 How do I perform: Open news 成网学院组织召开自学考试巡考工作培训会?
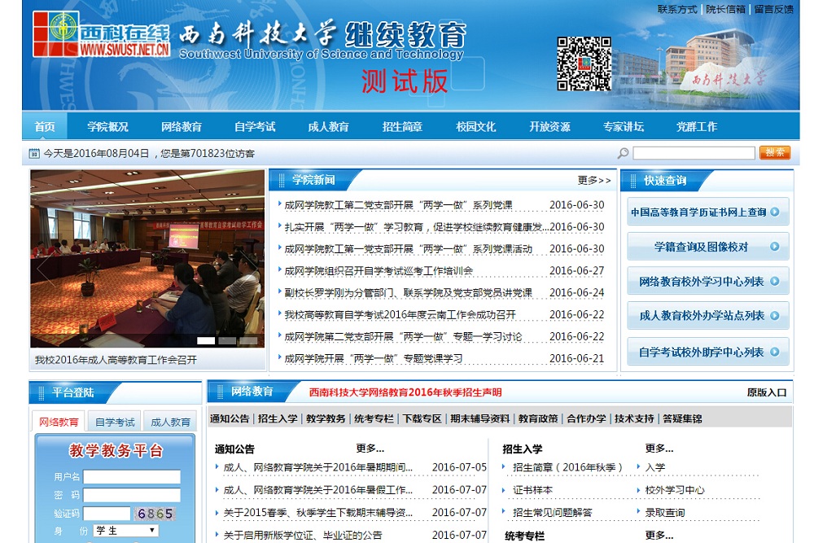pyautogui.click(x=379, y=270)
